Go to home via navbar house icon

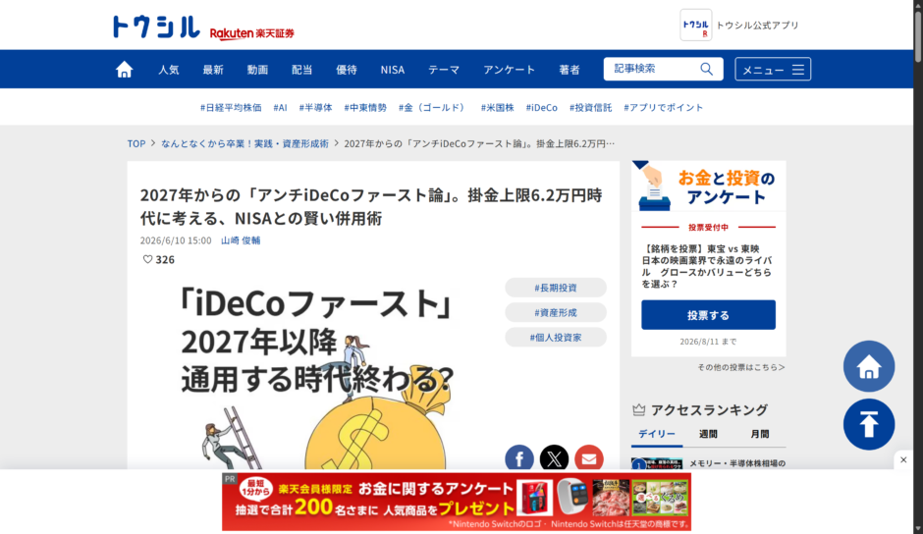(124, 70)
